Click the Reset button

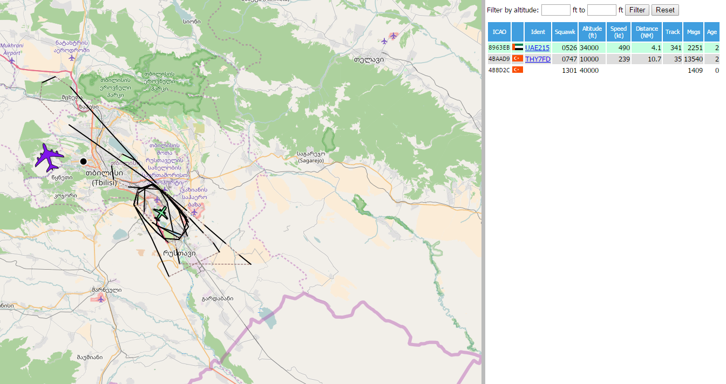(x=665, y=10)
